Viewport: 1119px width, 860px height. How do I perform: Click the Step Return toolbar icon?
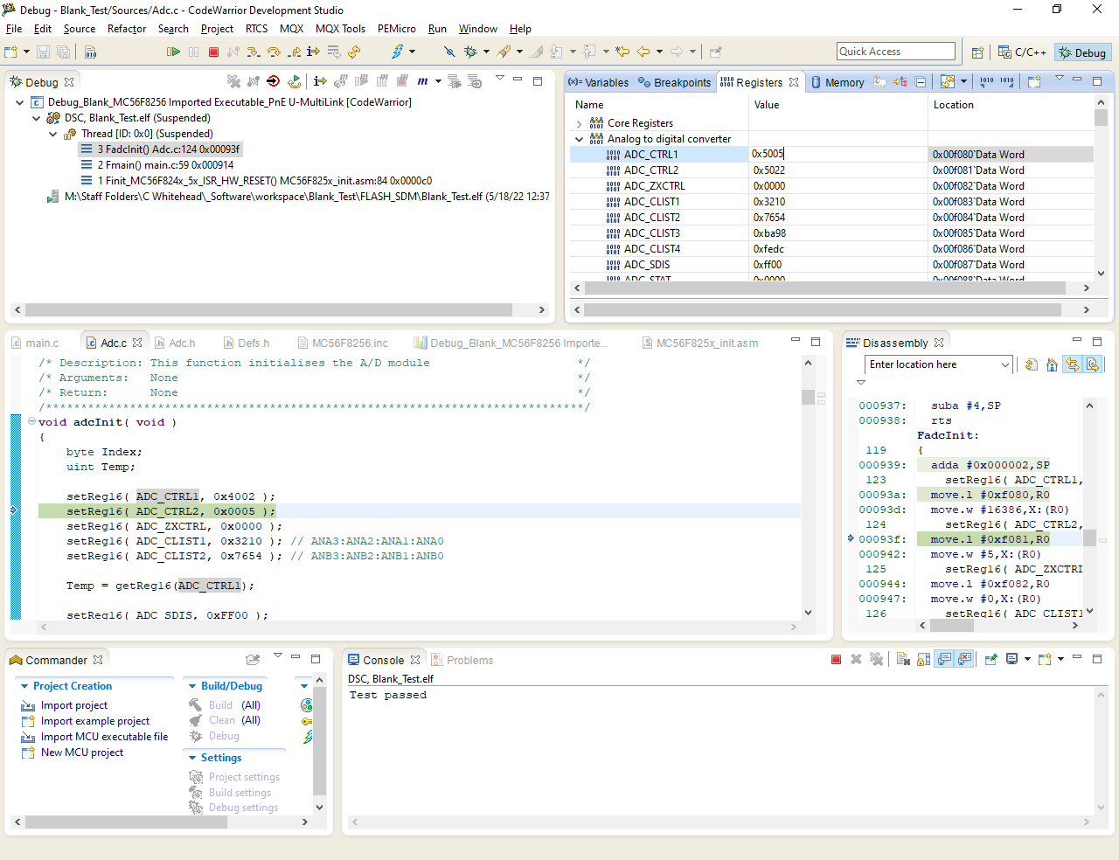(294, 52)
